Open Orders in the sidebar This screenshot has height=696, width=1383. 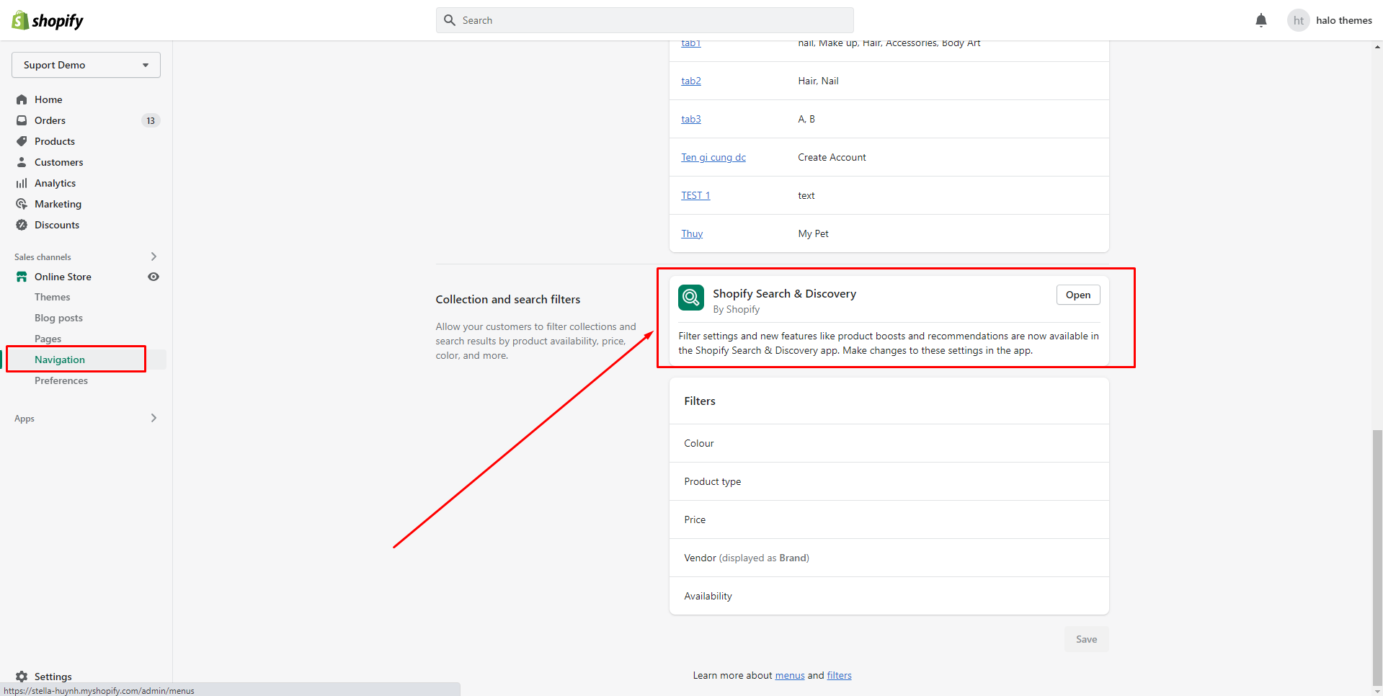(x=50, y=120)
